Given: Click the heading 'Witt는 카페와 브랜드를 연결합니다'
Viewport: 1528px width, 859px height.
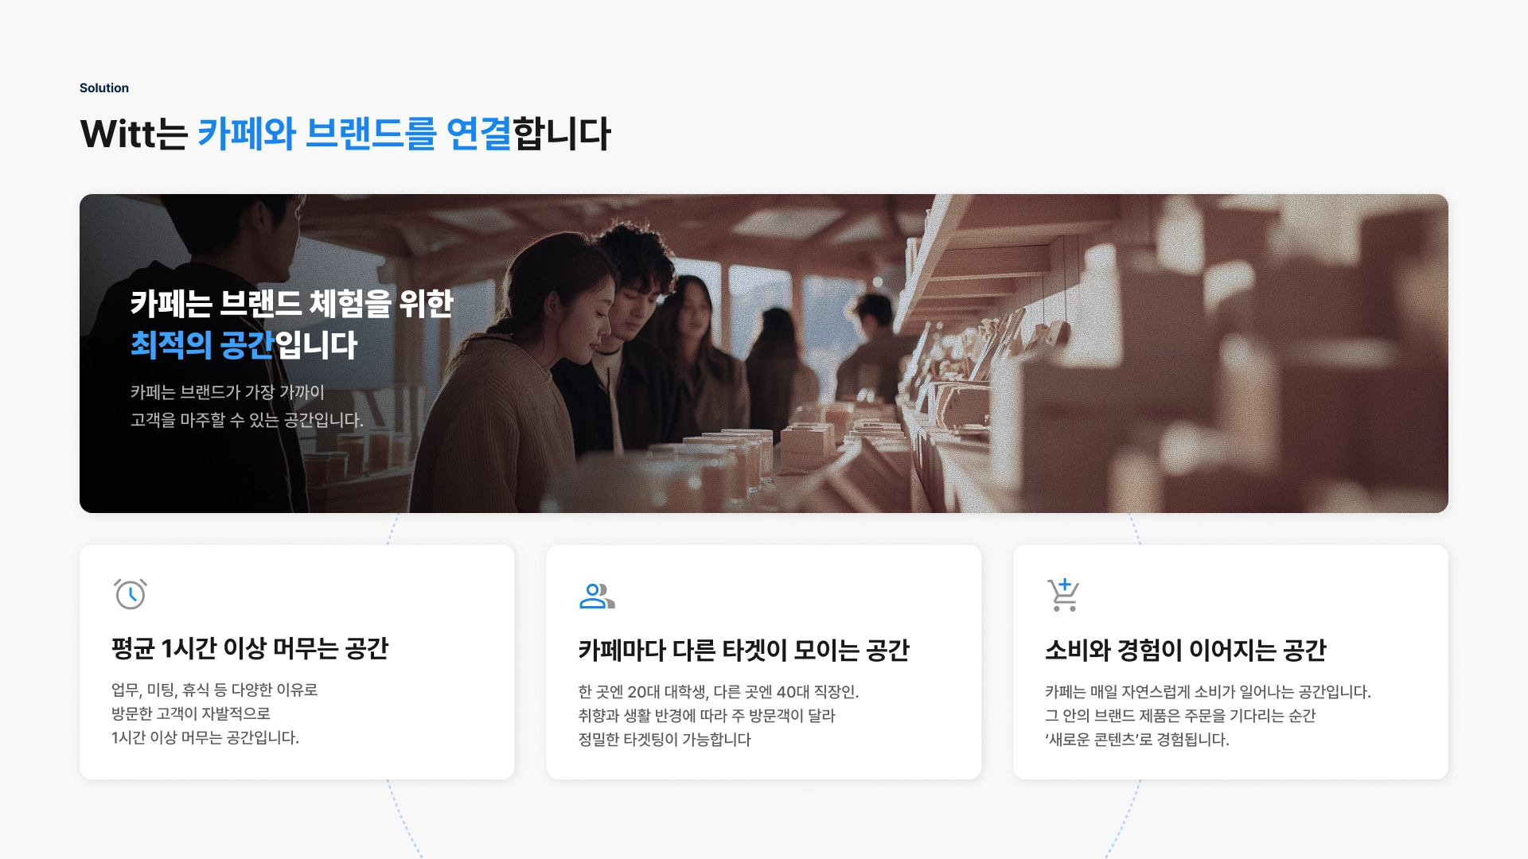Looking at the screenshot, I should [345, 134].
